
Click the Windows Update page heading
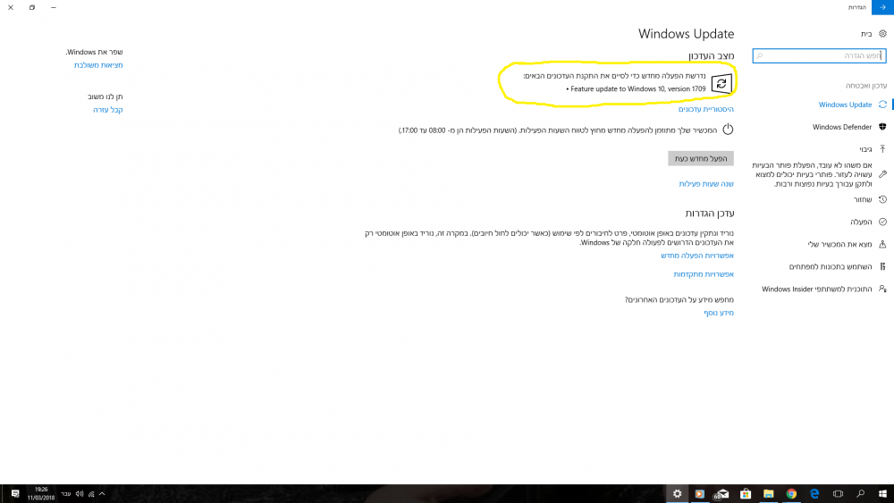[686, 34]
